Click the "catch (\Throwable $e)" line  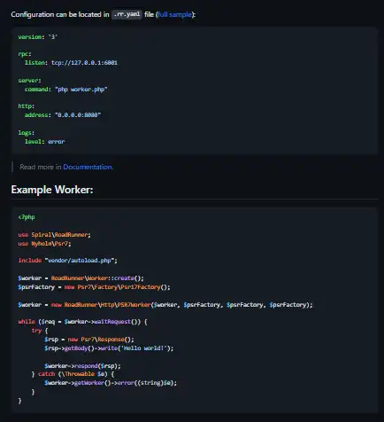click(73, 374)
